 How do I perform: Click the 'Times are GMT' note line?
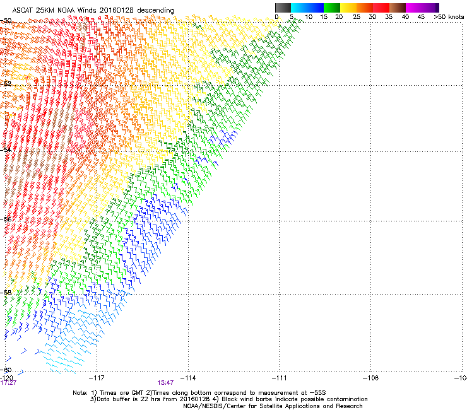(x=199, y=393)
